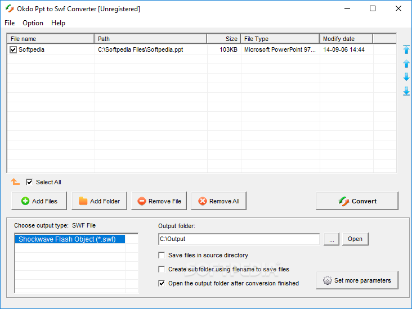The height and width of the screenshot is (309, 412).
Task: Open Set more parameters dialog
Action: [357, 280]
